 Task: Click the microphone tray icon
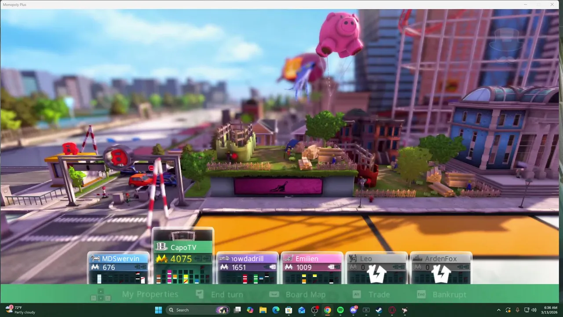517,310
